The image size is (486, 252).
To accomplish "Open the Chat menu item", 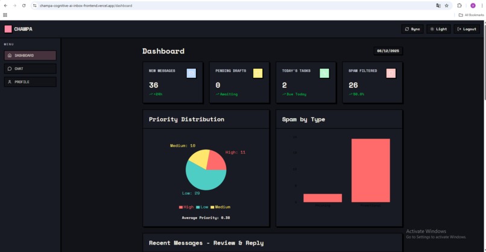I will (x=30, y=69).
